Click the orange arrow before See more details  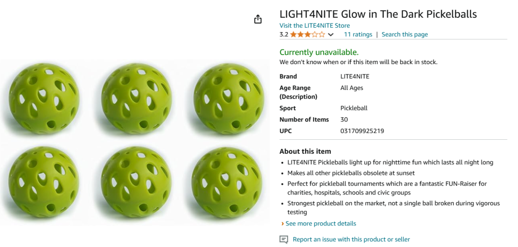click(x=283, y=224)
